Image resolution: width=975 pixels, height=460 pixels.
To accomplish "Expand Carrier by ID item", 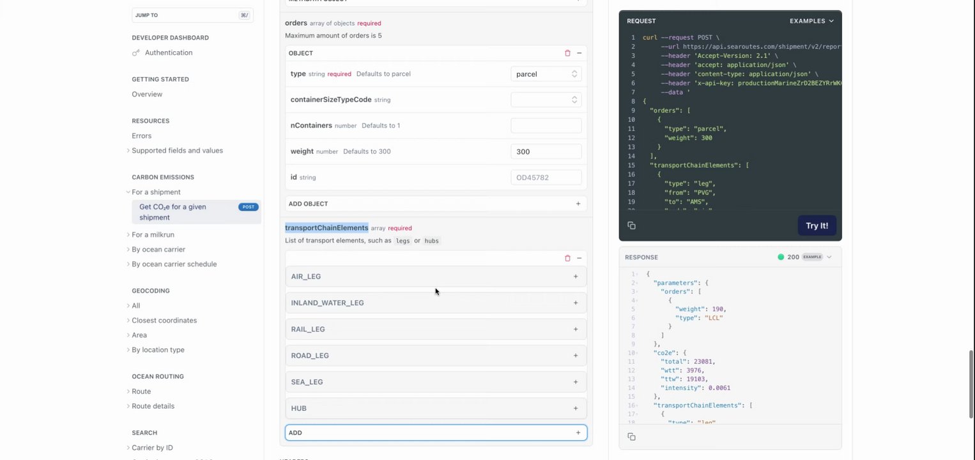I will (x=152, y=447).
